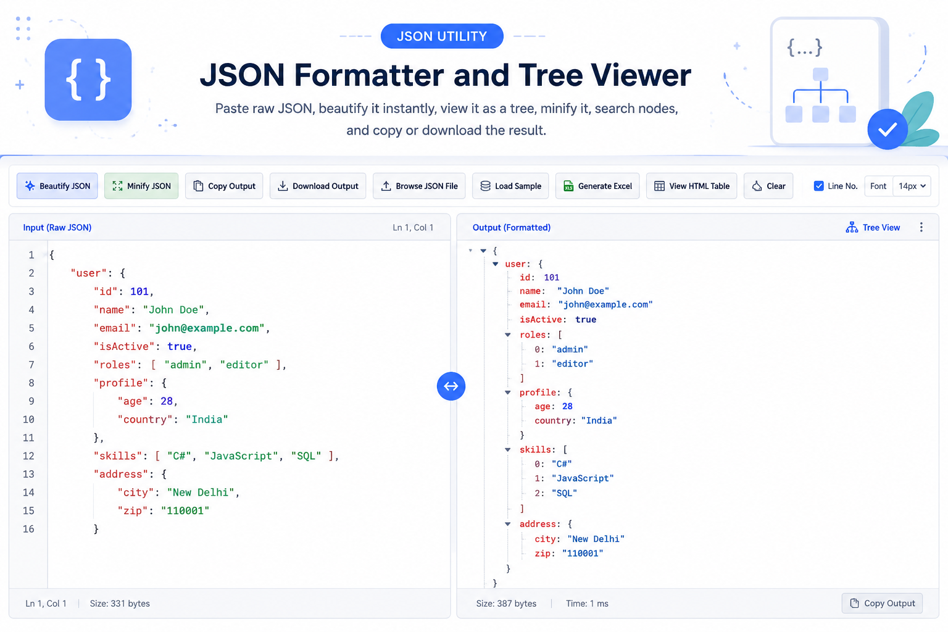
Task: Click the "email" key on input line 5
Action: coord(115,328)
